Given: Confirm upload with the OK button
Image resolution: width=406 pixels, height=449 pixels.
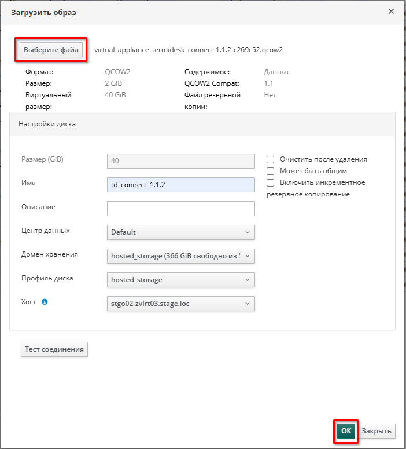Looking at the screenshot, I should 346,430.
